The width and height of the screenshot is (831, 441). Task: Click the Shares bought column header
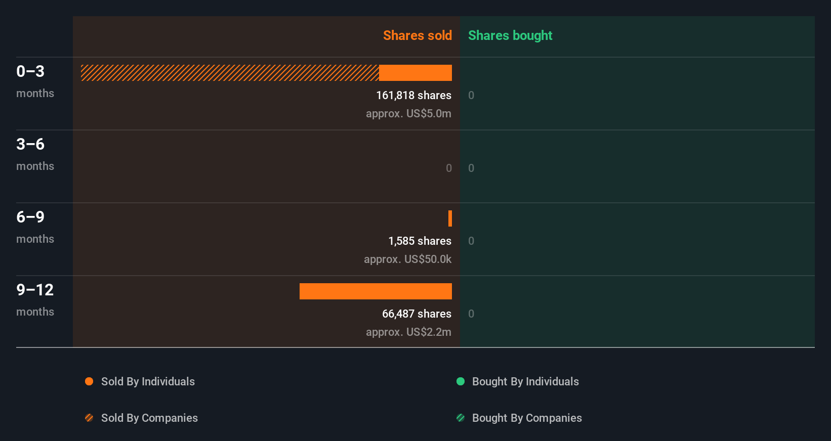pos(510,35)
